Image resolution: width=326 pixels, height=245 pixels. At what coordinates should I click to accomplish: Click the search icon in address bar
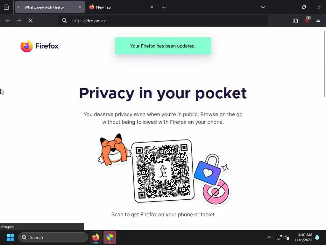tap(64, 20)
